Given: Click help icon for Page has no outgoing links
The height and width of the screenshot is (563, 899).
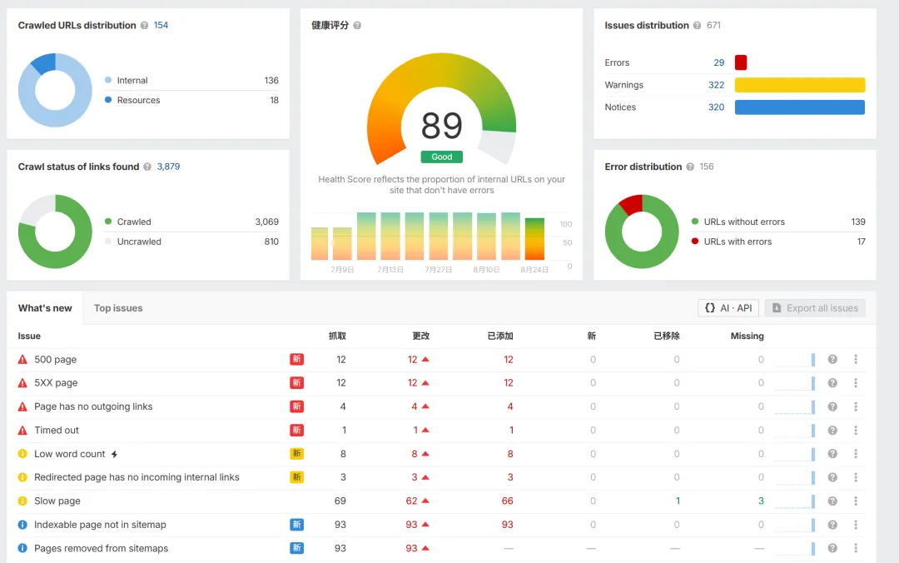Looking at the screenshot, I should (832, 406).
